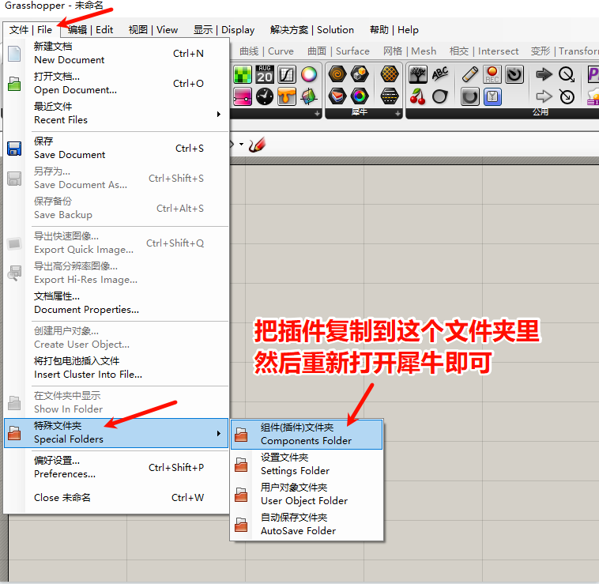The image size is (599, 584).
Task: Select the stacked layers hexagon icon
Action: click(337, 96)
